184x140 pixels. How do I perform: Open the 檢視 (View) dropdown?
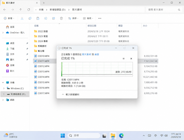point(88,18)
